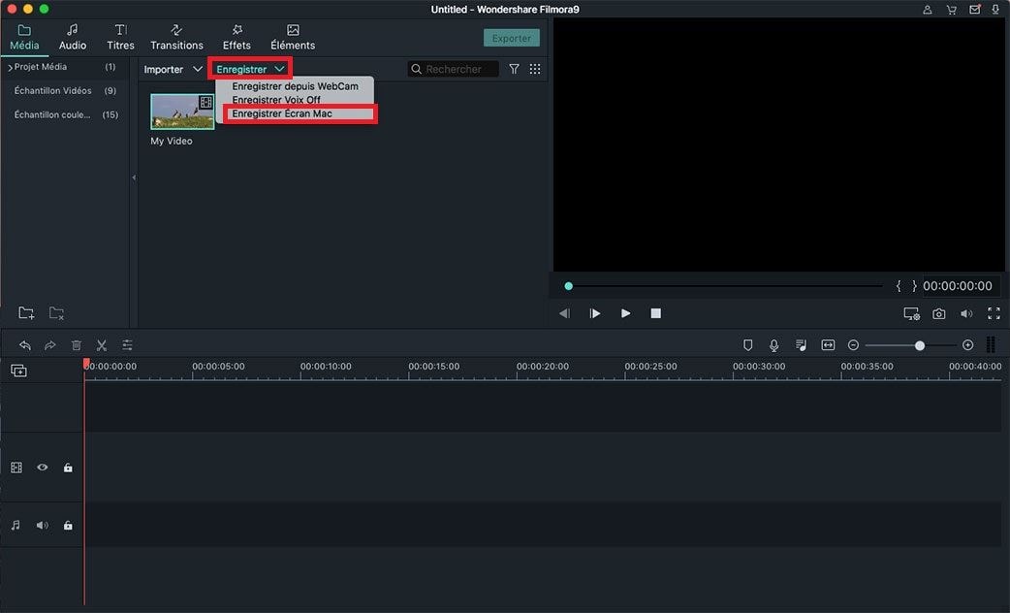Open the Effets tab
This screenshot has width=1010, height=613.
[237, 38]
